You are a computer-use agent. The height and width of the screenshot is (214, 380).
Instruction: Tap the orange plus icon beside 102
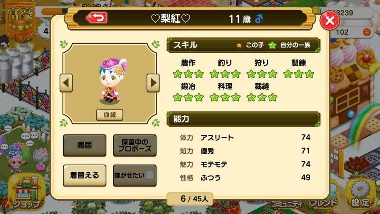point(367,32)
